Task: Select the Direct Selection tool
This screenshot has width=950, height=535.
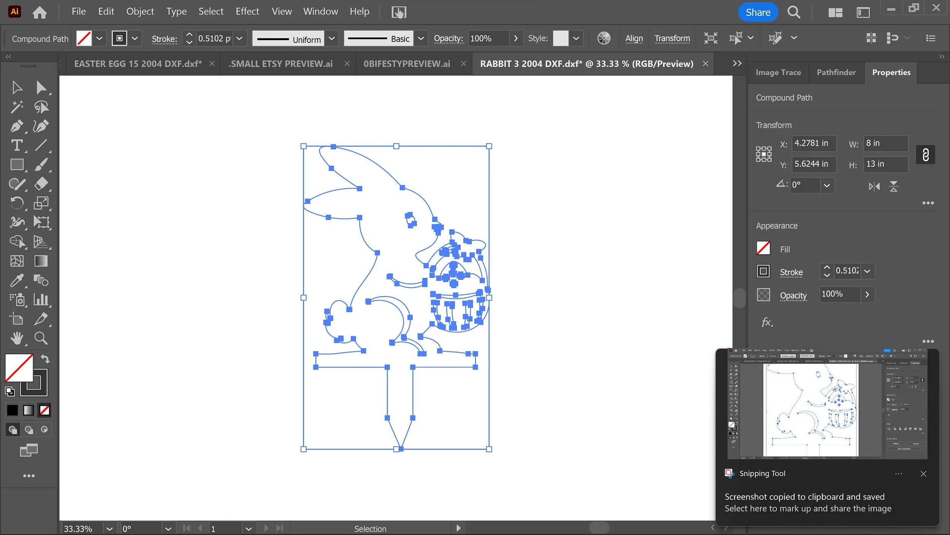Action: 41,87
